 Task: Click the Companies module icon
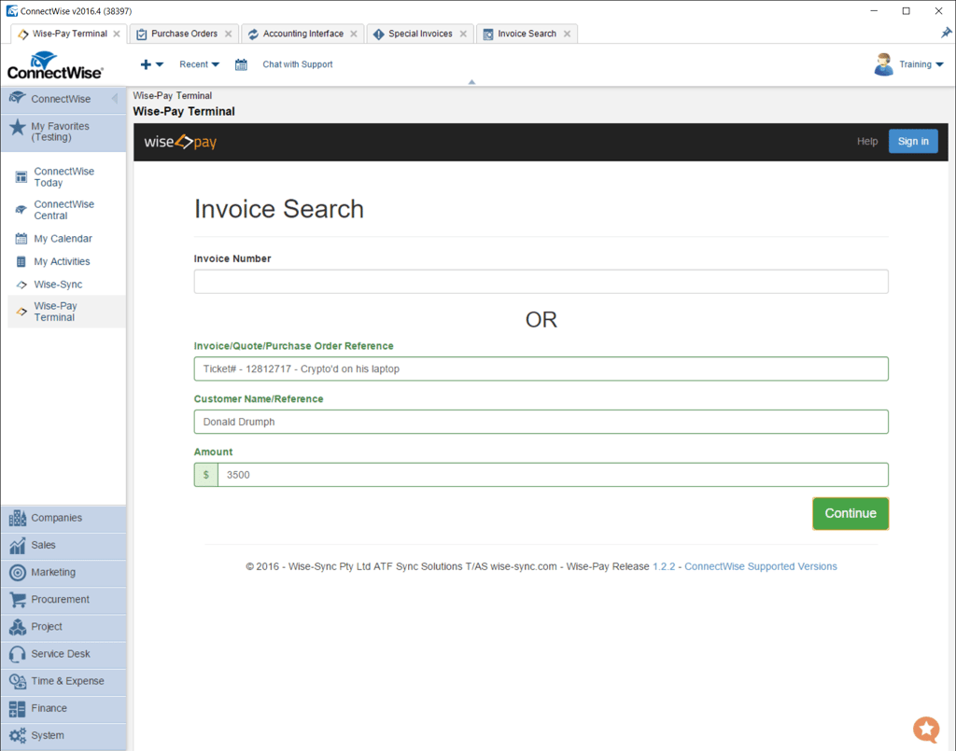[18, 518]
